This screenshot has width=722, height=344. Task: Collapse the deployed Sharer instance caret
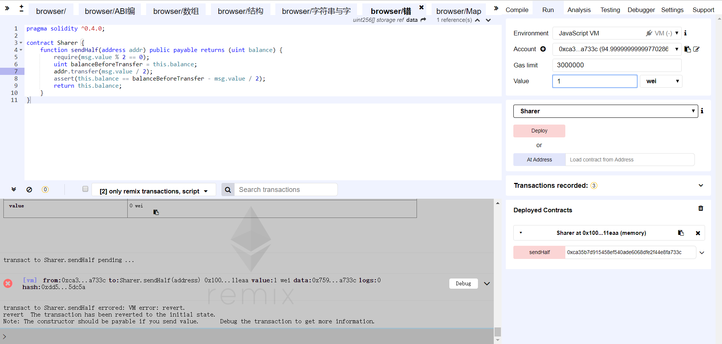click(x=521, y=233)
